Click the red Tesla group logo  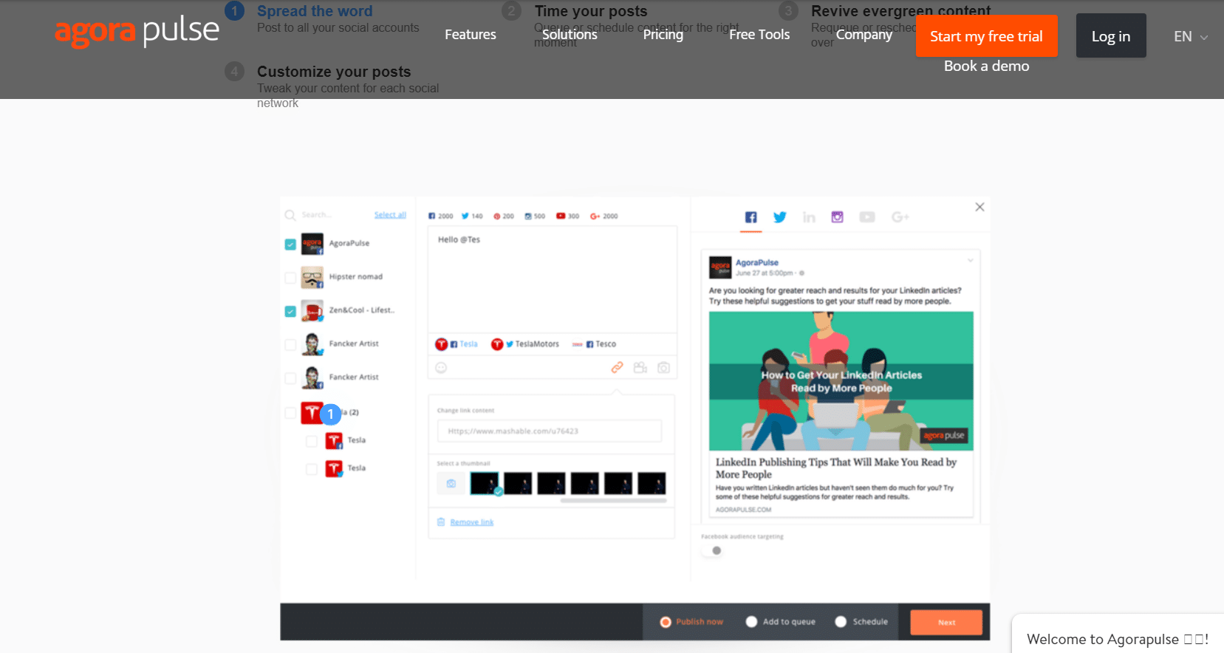(x=312, y=413)
